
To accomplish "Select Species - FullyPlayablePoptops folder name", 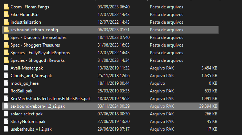I will 40,53.
